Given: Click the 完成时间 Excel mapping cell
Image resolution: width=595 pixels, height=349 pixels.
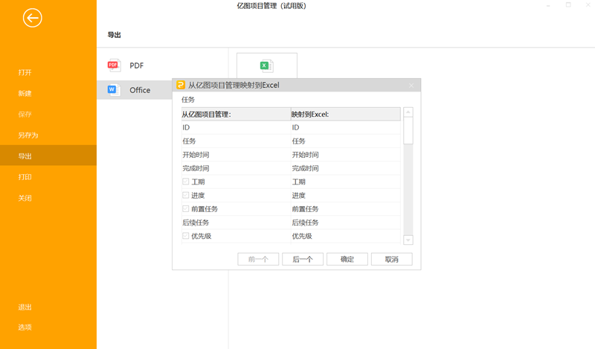Looking at the screenshot, I should tap(346, 168).
